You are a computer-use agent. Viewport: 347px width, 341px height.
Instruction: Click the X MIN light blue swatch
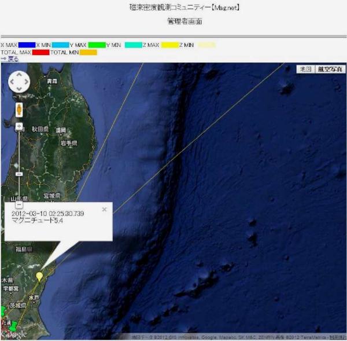tap(60, 45)
